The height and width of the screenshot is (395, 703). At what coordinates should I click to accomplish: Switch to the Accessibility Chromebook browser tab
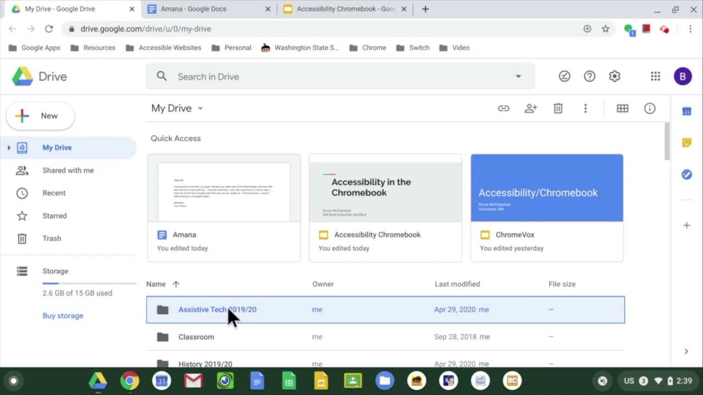tap(344, 9)
